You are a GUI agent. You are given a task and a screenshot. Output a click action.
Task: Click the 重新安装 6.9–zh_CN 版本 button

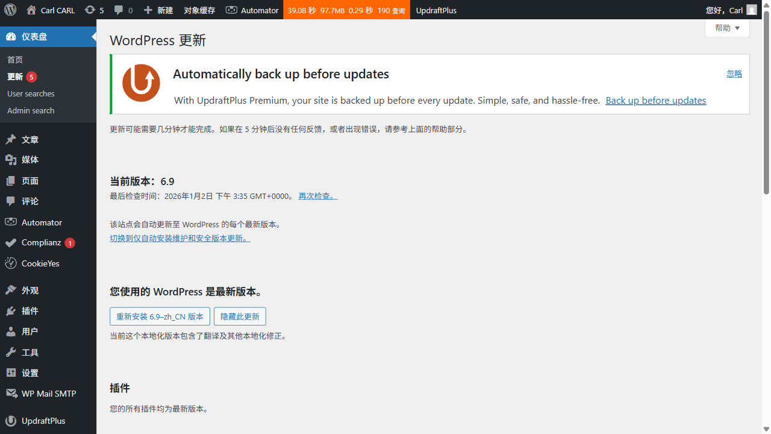[x=160, y=316]
